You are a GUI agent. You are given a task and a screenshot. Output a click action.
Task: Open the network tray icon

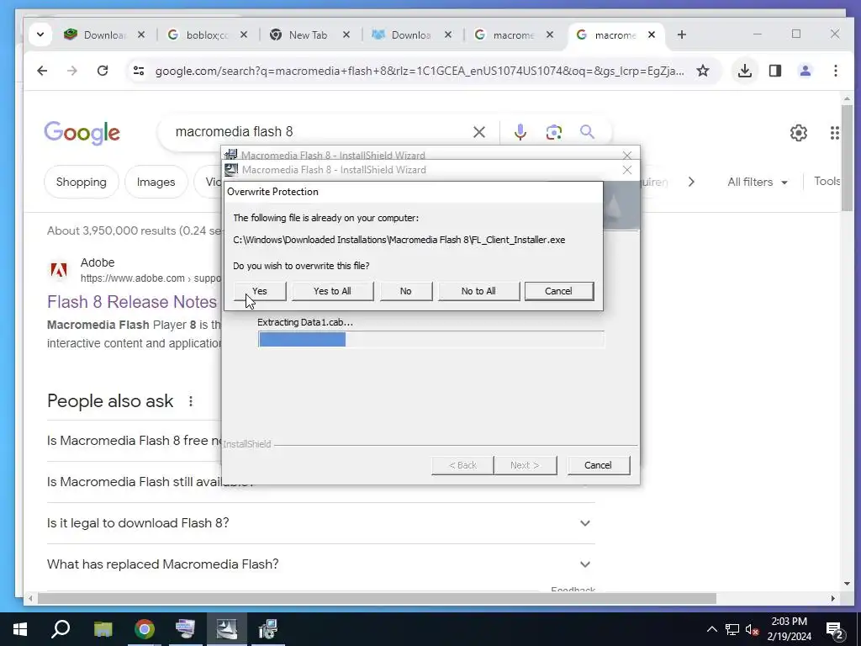point(732,629)
